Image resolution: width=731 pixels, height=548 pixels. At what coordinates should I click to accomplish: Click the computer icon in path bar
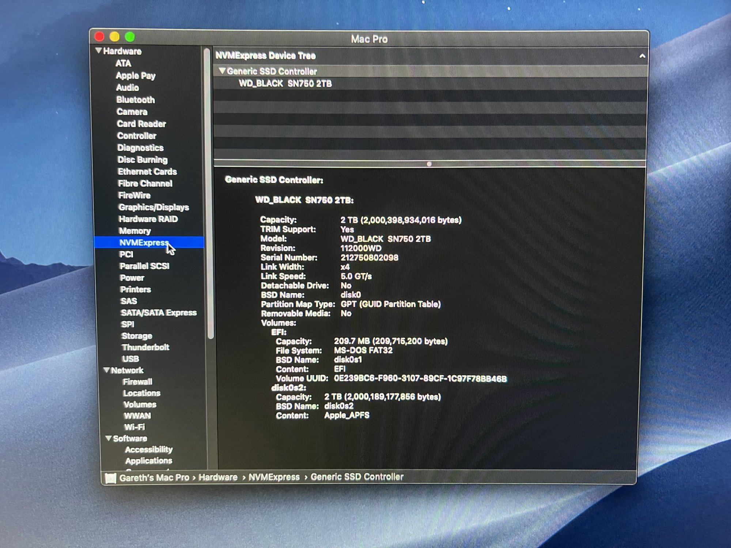pos(110,478)
